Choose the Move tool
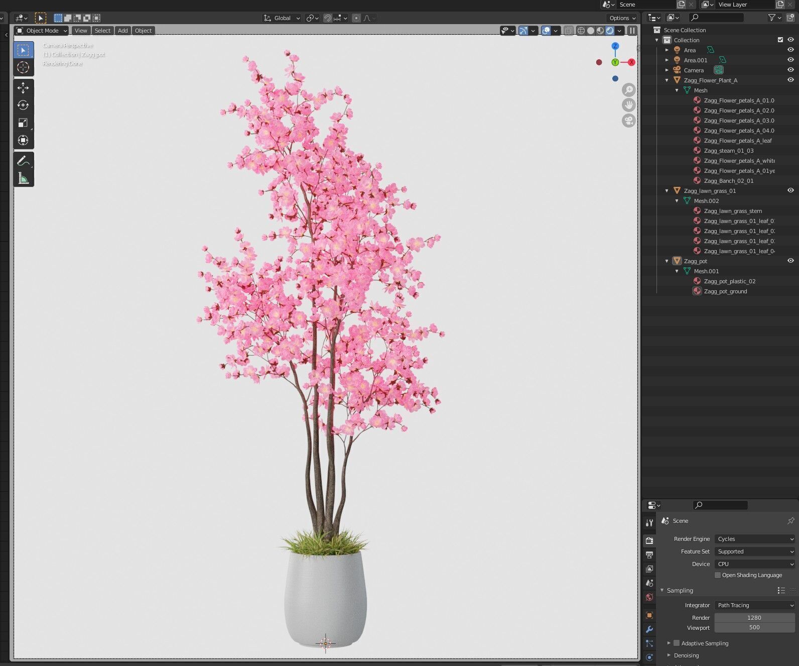 click(23, 88)
